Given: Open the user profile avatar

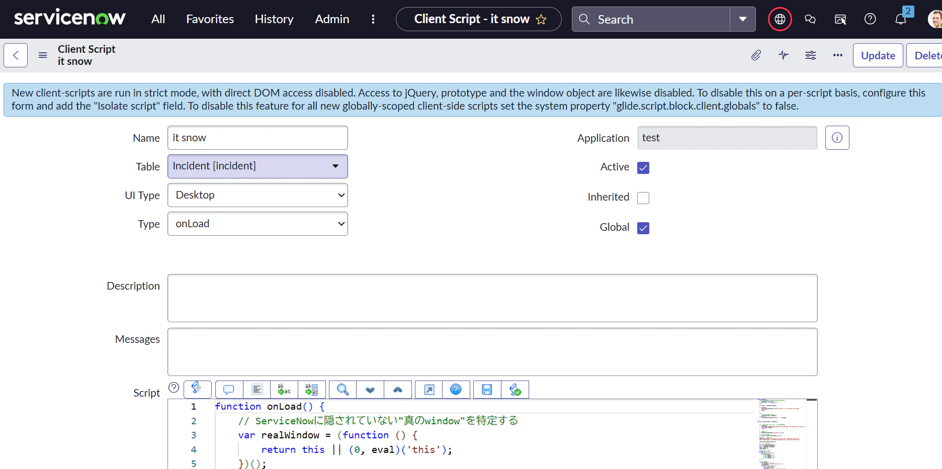Looking at the screenshot, I should pos(935,19).
